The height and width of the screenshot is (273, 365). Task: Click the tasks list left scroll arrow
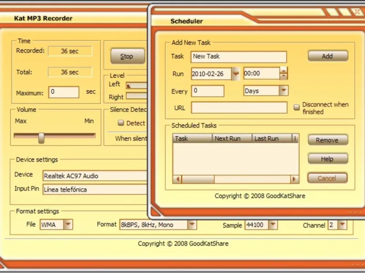pos(177,179)
